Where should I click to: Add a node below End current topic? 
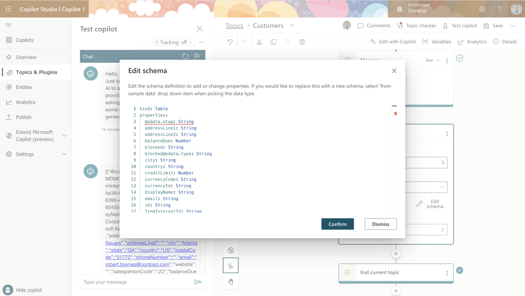click(396, 291)
